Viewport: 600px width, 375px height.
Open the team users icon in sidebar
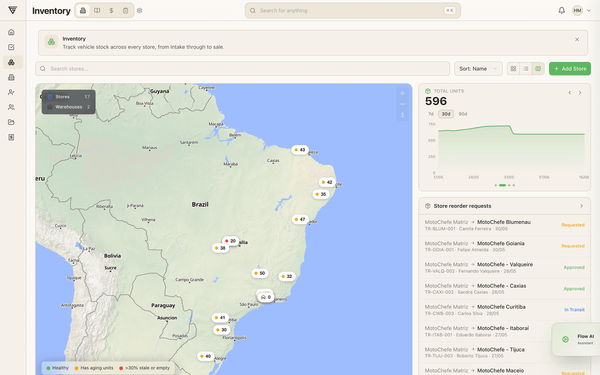[11, 107]
